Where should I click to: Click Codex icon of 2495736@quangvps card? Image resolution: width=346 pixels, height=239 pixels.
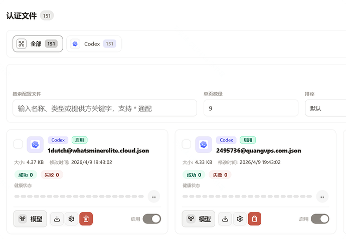click(x=204, y=144)
